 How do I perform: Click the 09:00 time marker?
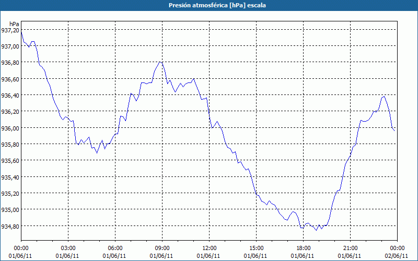coord(162,248)
